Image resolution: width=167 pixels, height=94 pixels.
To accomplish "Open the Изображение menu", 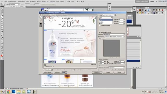I will 21,2.
